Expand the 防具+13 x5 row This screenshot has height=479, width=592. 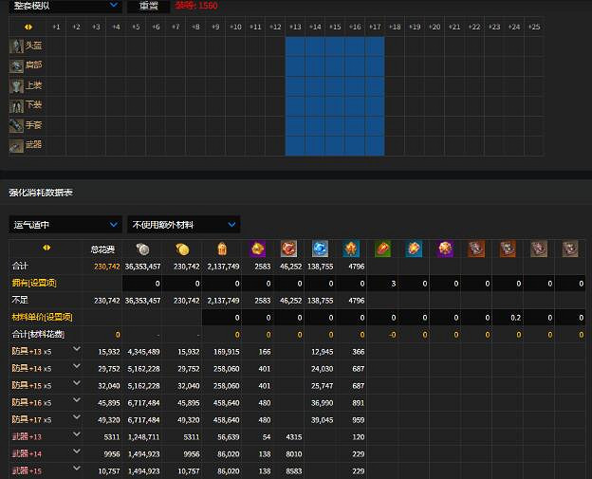pos(77,351)
